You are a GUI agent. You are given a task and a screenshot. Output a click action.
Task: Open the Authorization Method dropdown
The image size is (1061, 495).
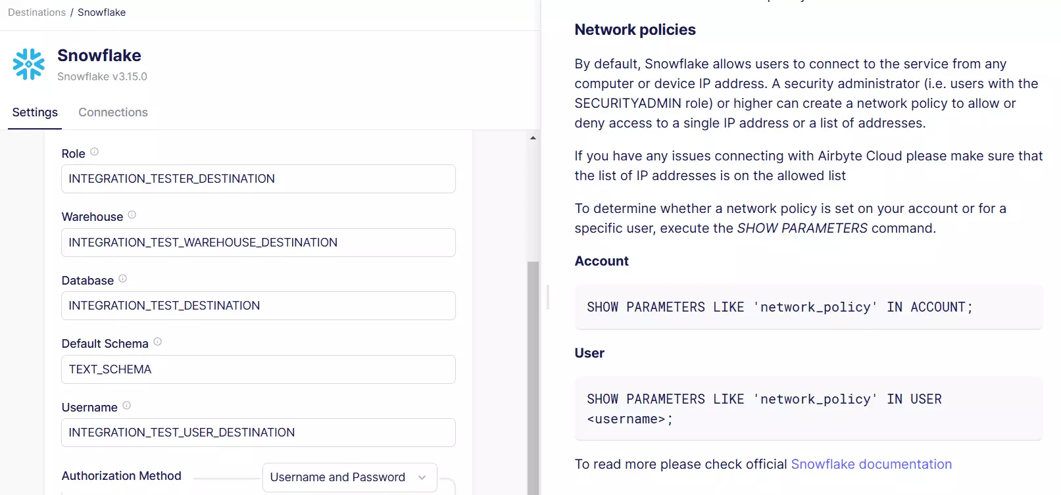(x=349, y=477)
